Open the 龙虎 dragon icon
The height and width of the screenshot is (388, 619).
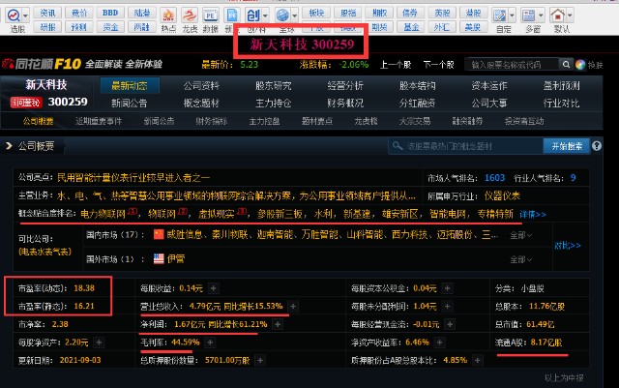coord(190,15)
